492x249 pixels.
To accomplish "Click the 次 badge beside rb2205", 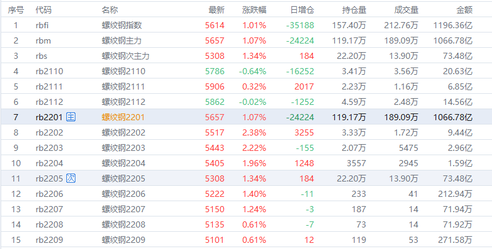I will point(71,178).
